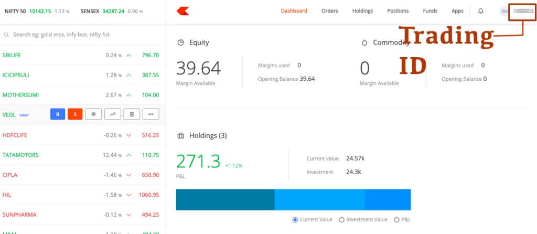Click VEDL EVENT tag
Screen dimensions: 537x234
point(24,115)
